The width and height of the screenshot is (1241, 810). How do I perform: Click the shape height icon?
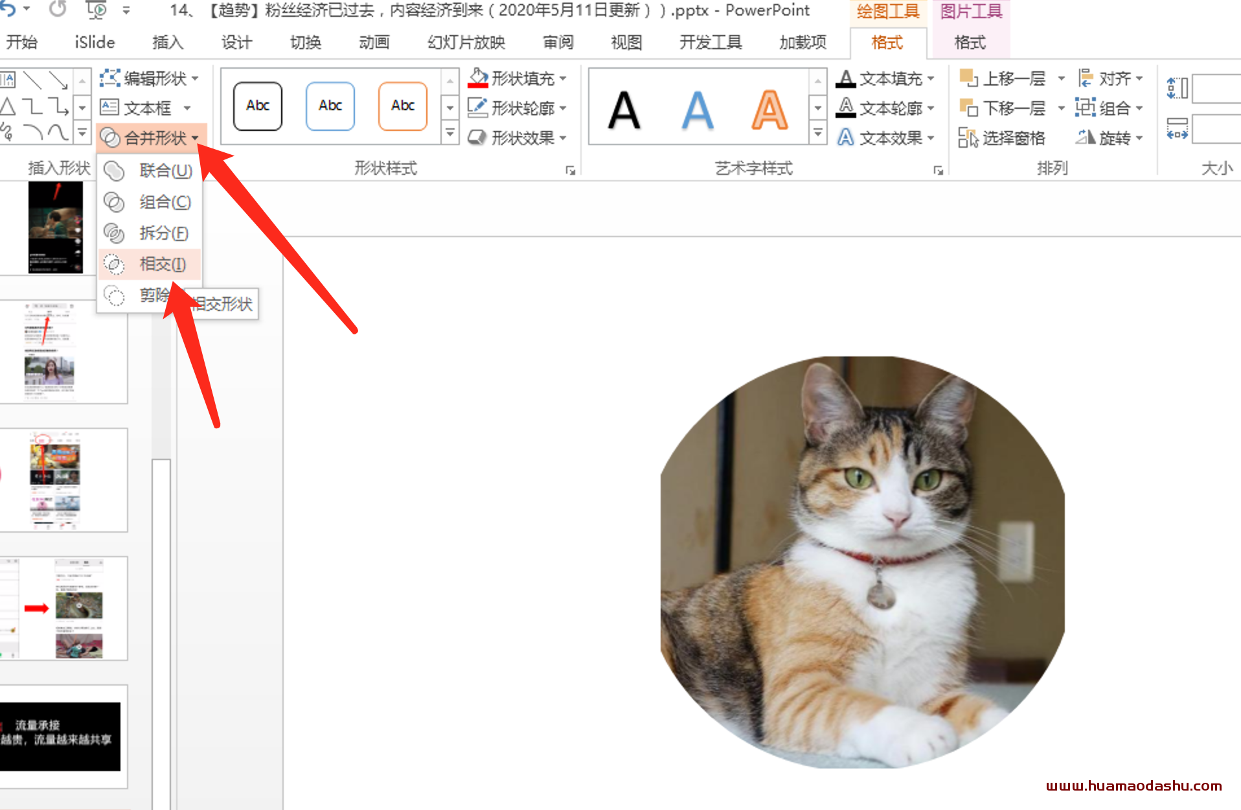pos(1177,88)
